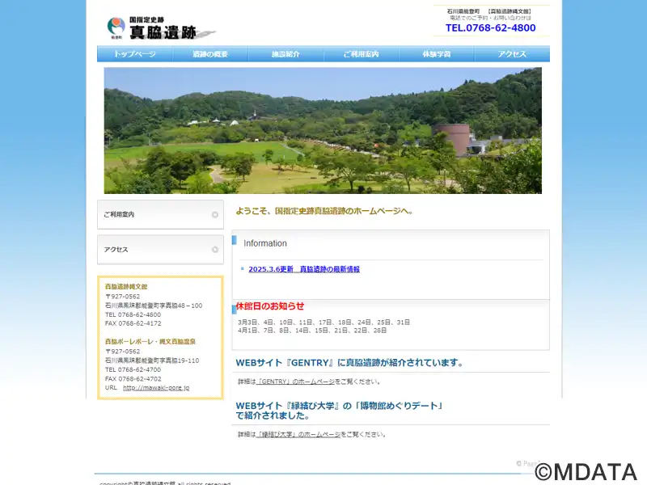Click the 休館日のお知らせ heading
Image resolution: width=647 pixels, height=485 pixels.
tap(270, 306)
